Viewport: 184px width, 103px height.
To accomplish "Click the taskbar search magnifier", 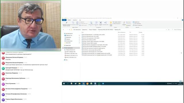I will click(x=68, y=84).
